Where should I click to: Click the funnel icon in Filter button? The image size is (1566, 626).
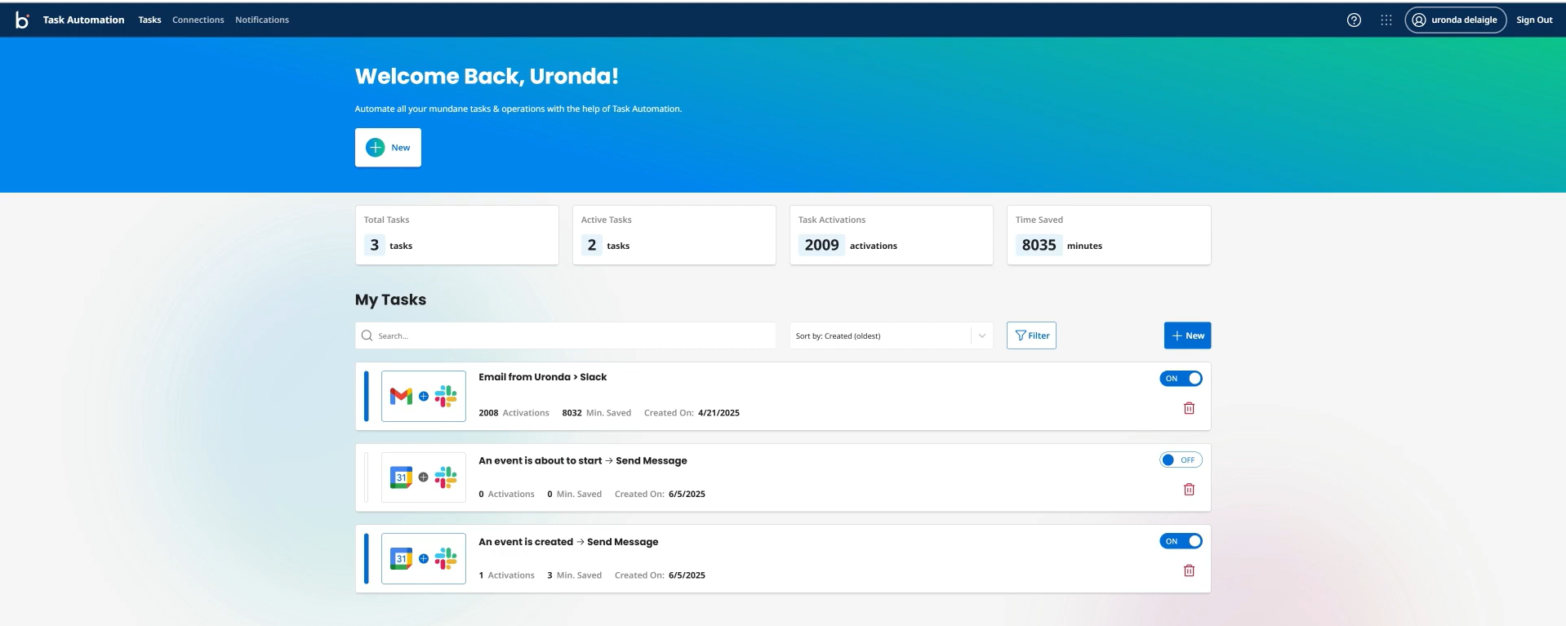(x=1020, y=335)
